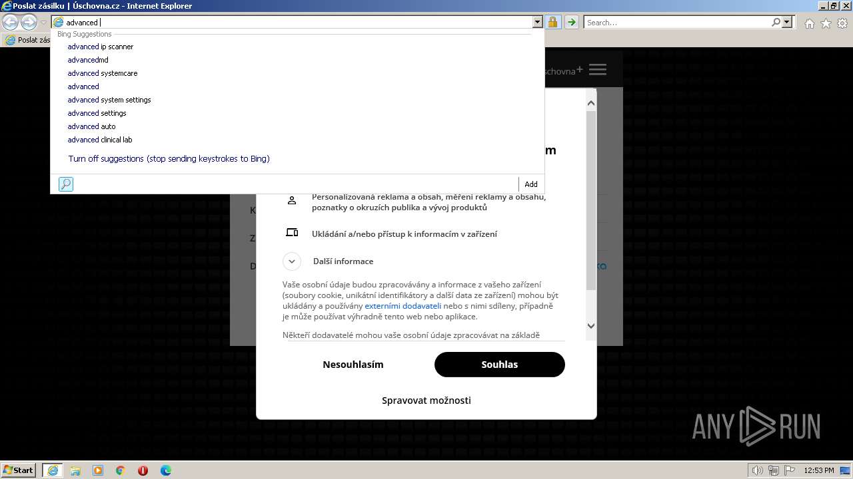853x479 pixels.
Task: Open Opera taskbar icon
Action: (143, 470)
